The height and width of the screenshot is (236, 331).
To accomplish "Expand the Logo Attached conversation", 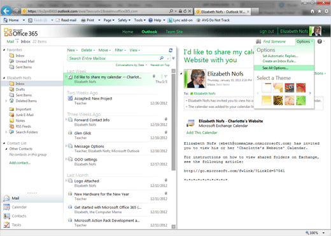I will (66, 181).
